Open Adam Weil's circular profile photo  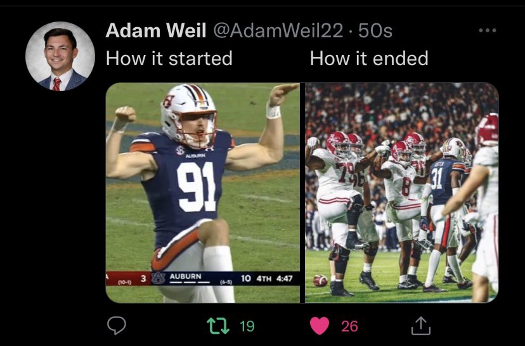60,56
